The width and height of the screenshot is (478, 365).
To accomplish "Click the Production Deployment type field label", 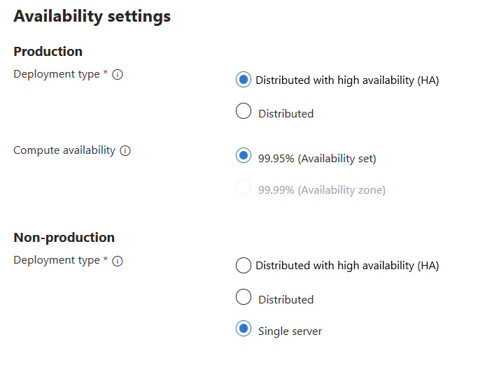I will click(x=57, y=74).
